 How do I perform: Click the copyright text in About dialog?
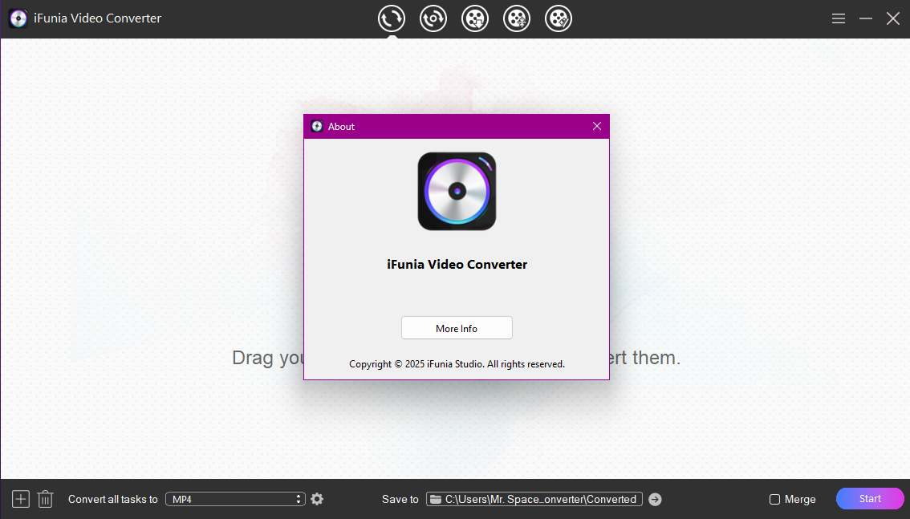pos(457,364)
